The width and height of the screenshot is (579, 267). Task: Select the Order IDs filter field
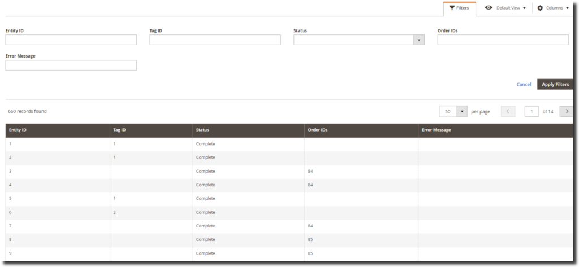click(x=503, y=40)
